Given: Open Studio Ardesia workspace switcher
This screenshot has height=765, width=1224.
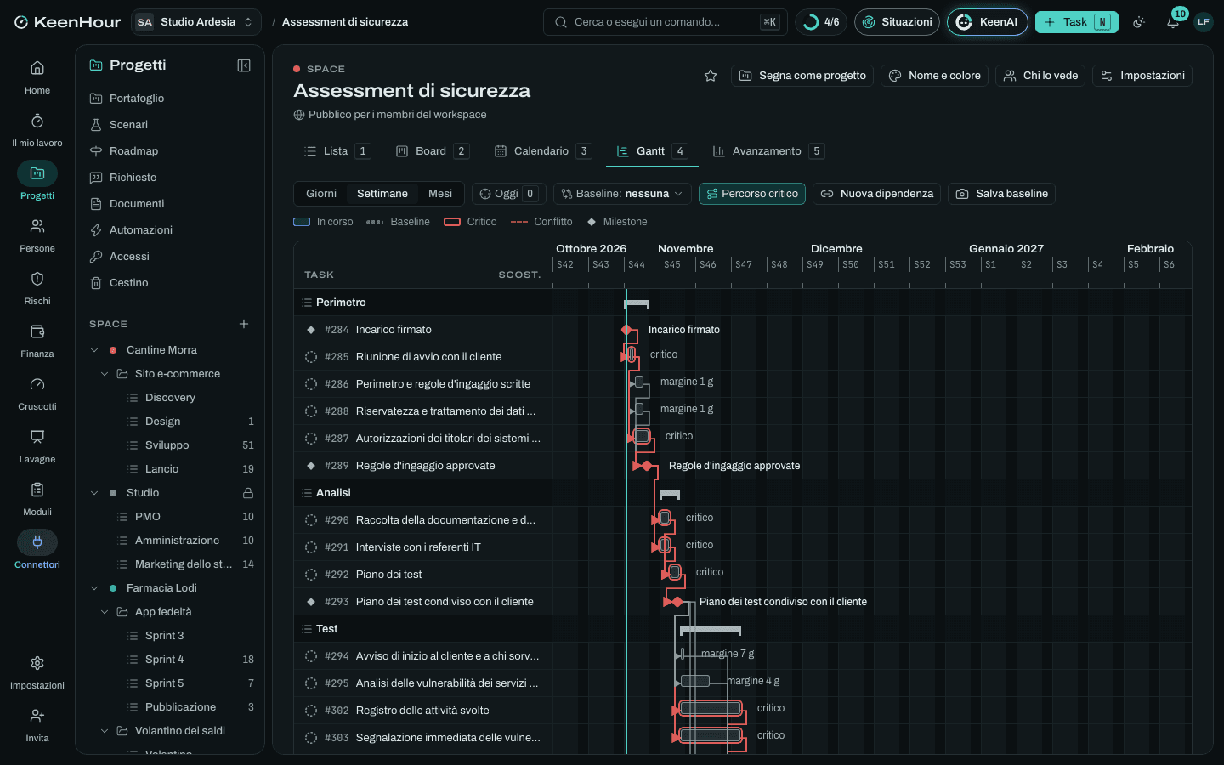Looking at the screenshot, I should point(196,22).
